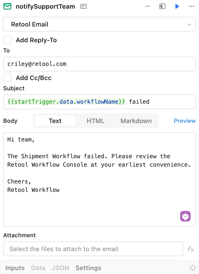This screenshot has width=199, height=274.
Task: Open the Settings tab at bottom
Action: click(x=88, y=268)
